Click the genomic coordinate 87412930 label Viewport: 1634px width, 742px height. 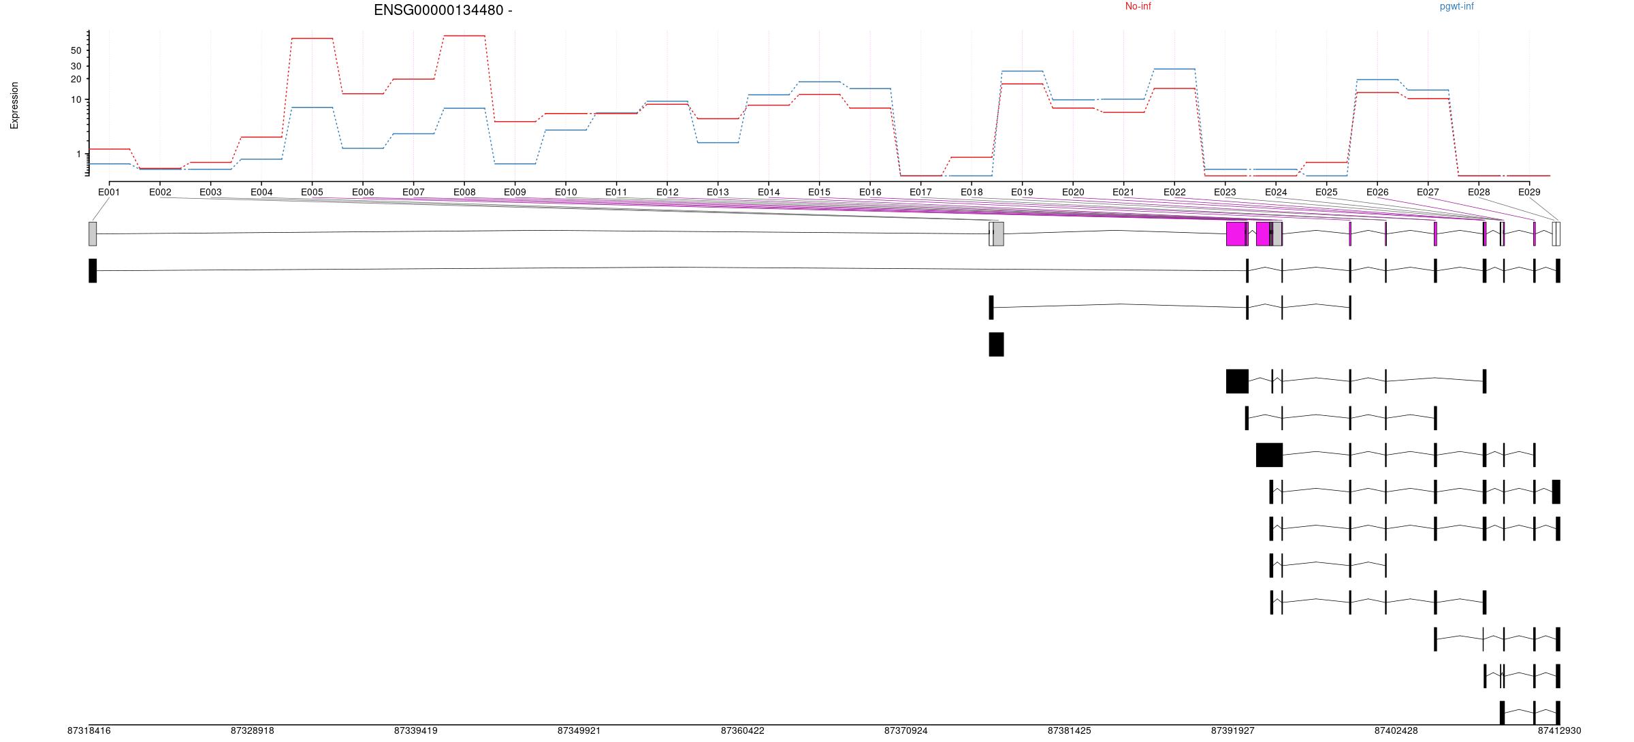1559,731
